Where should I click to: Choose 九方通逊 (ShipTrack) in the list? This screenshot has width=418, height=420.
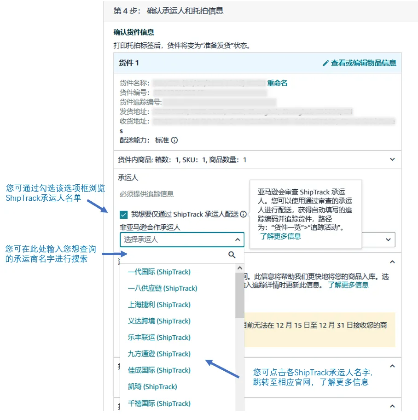tap(159, 354)
